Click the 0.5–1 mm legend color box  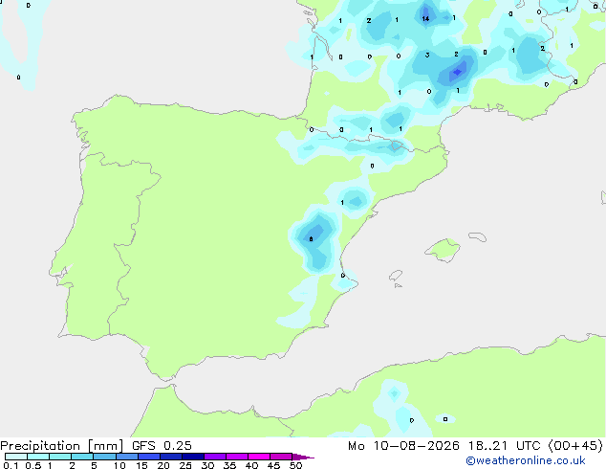[x=38, y=457]
